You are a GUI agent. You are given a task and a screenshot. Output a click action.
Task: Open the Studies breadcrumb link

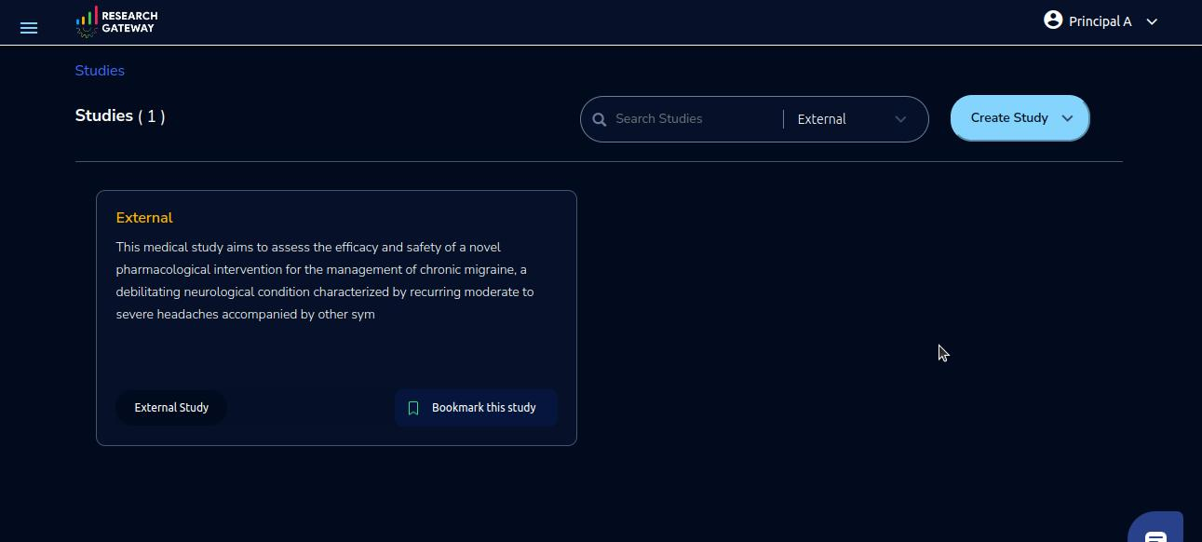pyautogui.click(x=100, y=71)
